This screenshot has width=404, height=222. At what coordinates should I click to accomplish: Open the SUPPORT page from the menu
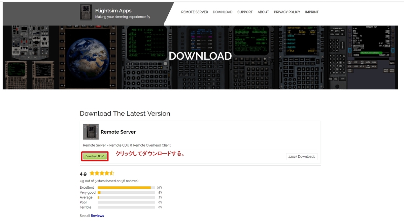(245, 12)
